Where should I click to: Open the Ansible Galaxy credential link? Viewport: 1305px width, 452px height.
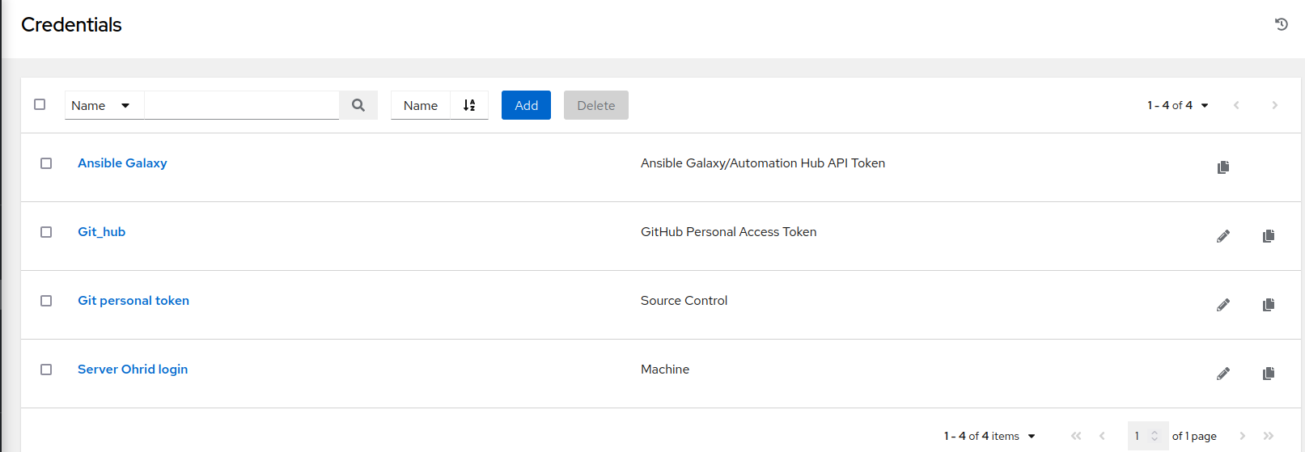tap(122, 163)
